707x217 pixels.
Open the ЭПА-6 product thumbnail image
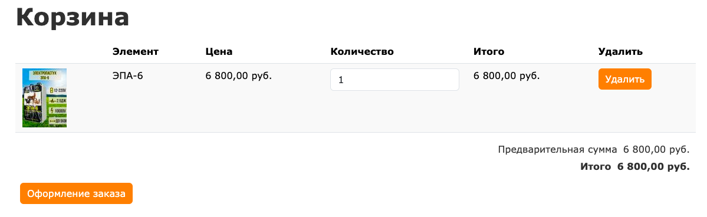[45, 98]
